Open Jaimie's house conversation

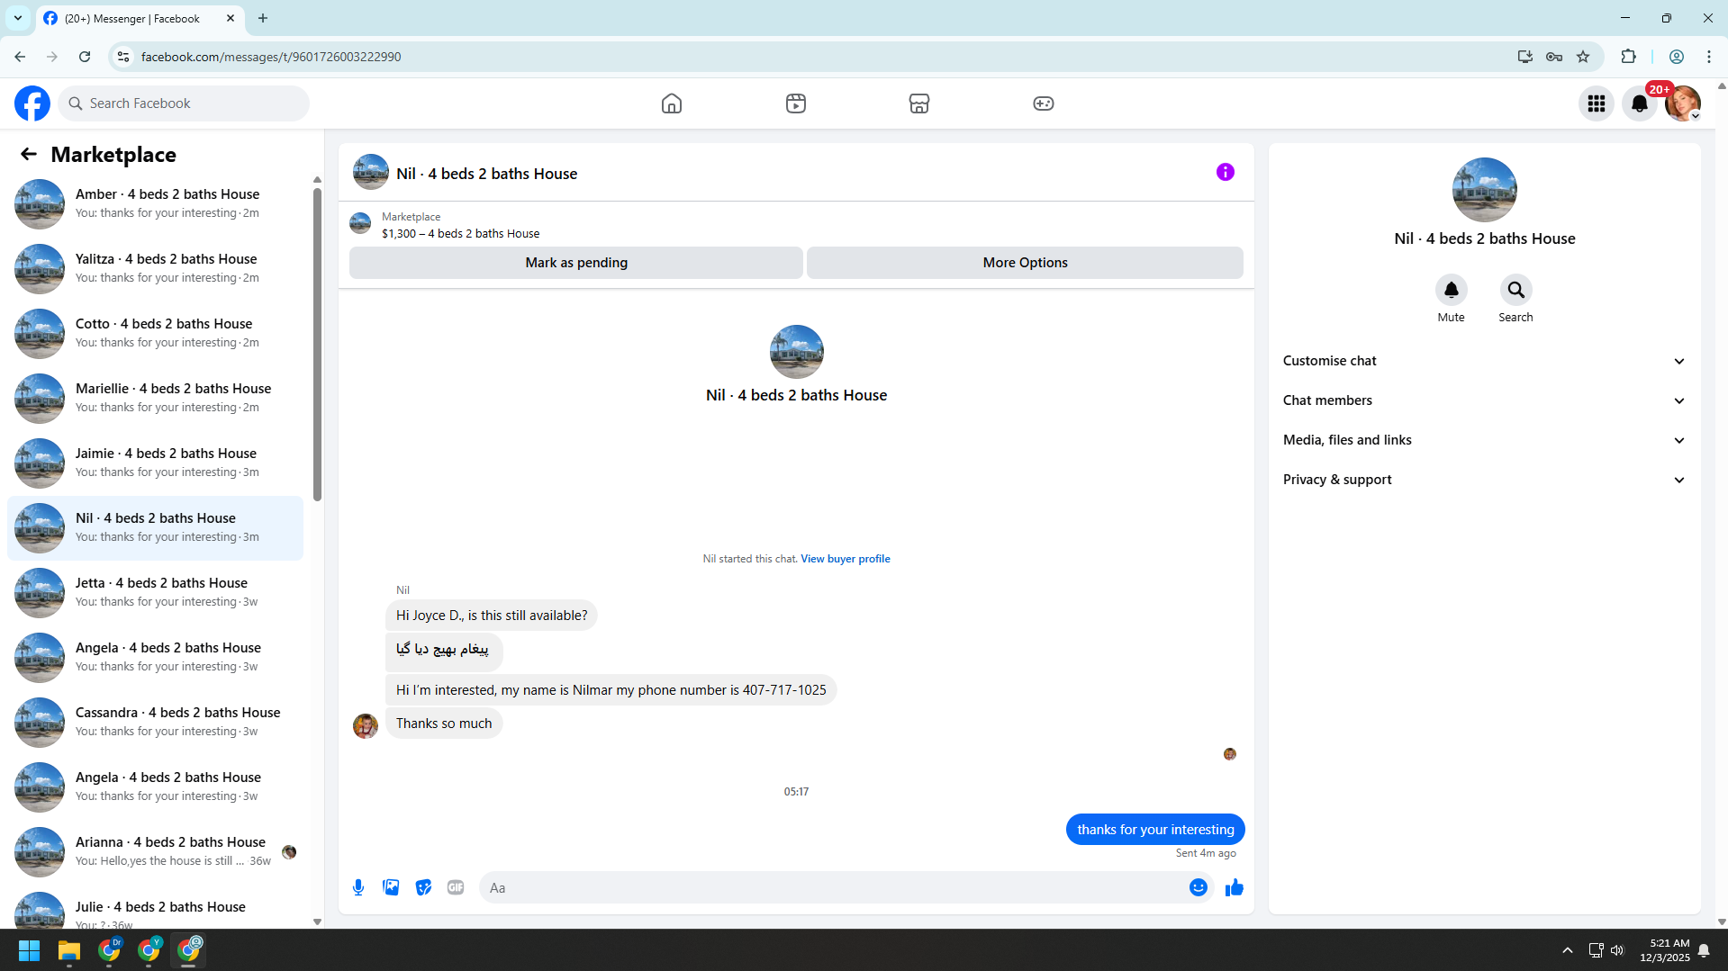[x=155, y=463]
